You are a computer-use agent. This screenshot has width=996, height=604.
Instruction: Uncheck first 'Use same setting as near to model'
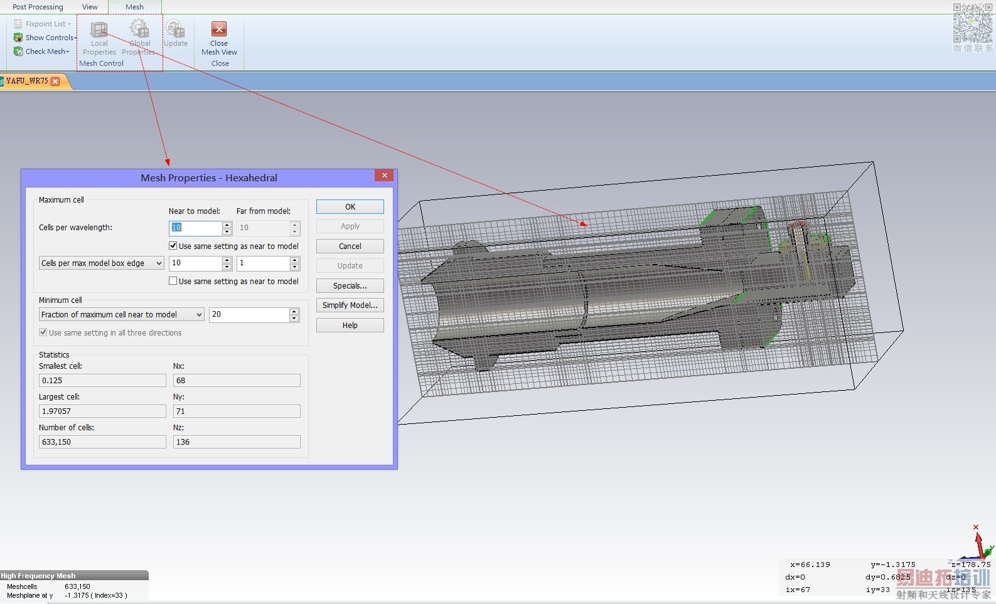point(173,246)
